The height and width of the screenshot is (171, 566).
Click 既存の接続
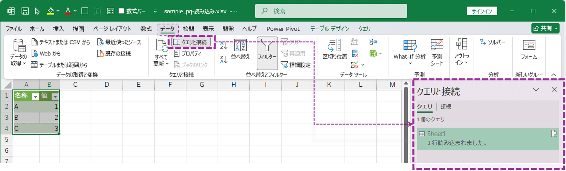[x=114, y=54]
